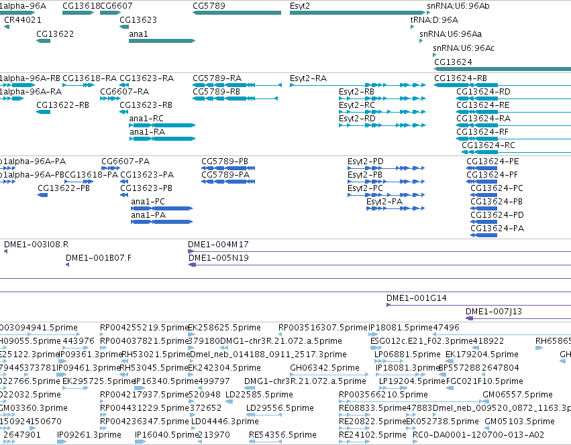Image resolution: width=571 pixels, height=445 pixels.
Task: Click the CG6607 gene label
Action: click(x=116, y=6)
